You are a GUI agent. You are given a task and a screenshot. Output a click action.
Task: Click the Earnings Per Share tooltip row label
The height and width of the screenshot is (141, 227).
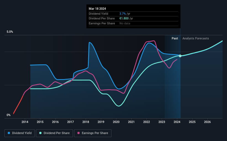tap(102, 23)
